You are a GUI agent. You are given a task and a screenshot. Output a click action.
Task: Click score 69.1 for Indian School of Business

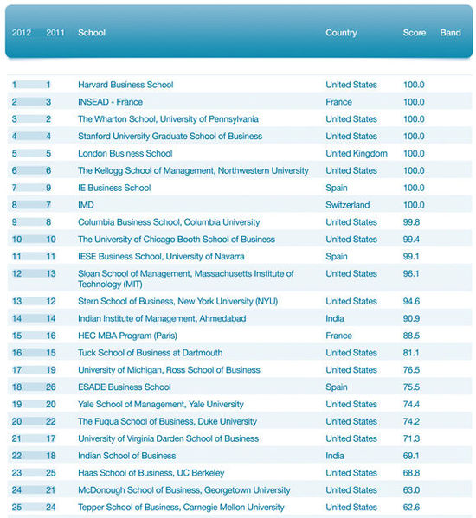pos(411,456)
